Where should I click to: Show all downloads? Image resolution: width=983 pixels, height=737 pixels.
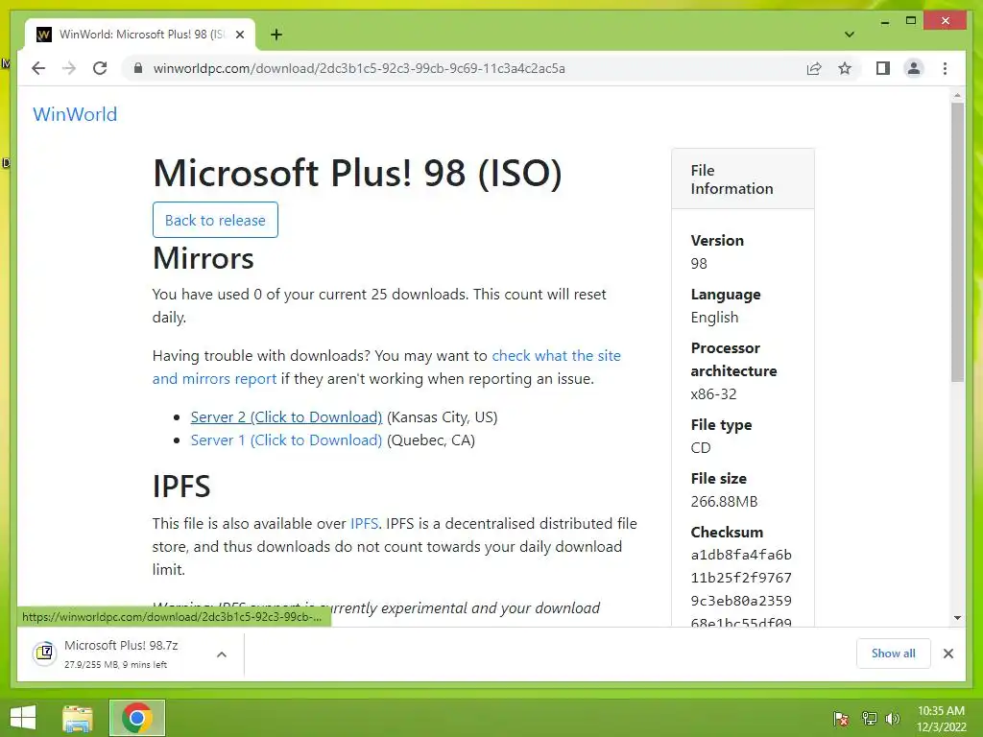point(894,654)
